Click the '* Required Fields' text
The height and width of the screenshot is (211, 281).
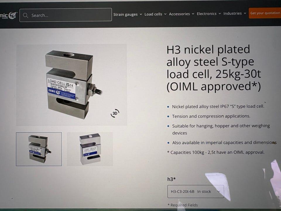coord(183,205)
